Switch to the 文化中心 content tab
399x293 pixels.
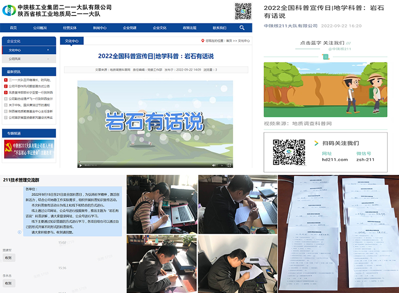point(72,41)
